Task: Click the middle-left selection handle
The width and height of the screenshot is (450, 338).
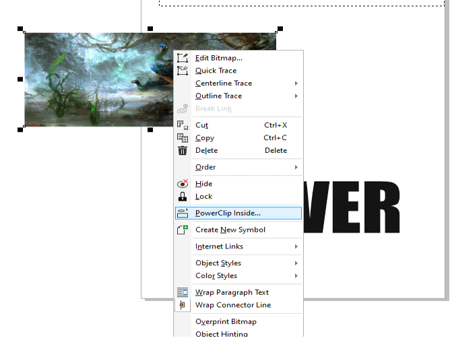Action: coord(20,79)
